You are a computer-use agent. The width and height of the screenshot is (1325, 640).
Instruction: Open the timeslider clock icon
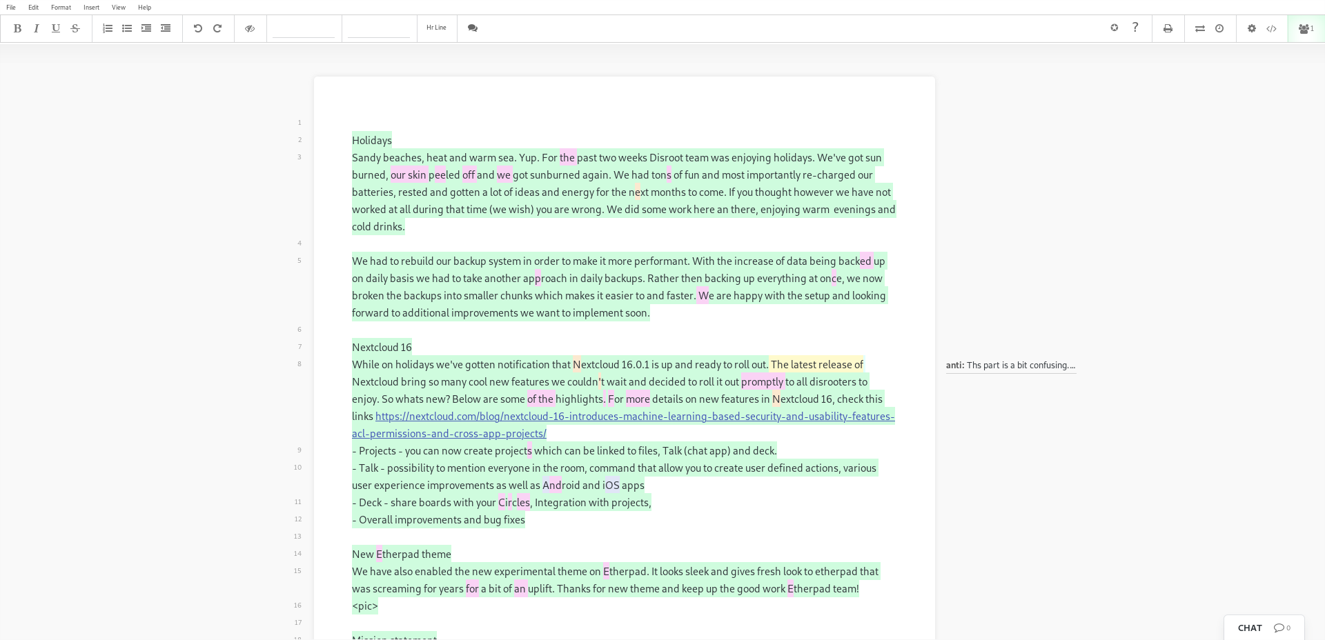pyautogui.click(x=1219, y=28)
